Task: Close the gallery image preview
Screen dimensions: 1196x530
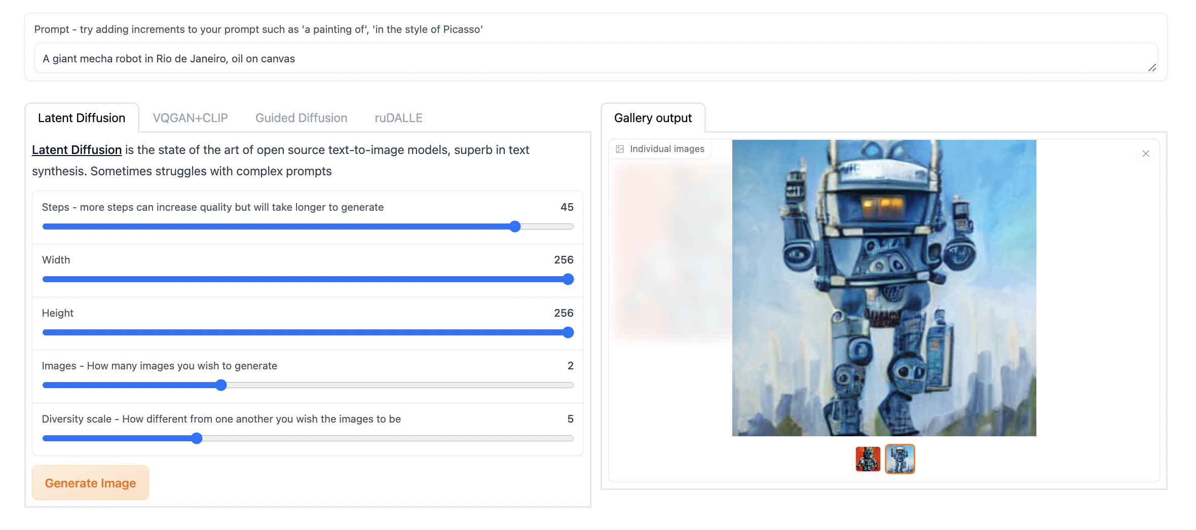Action: pos(1145,154)
